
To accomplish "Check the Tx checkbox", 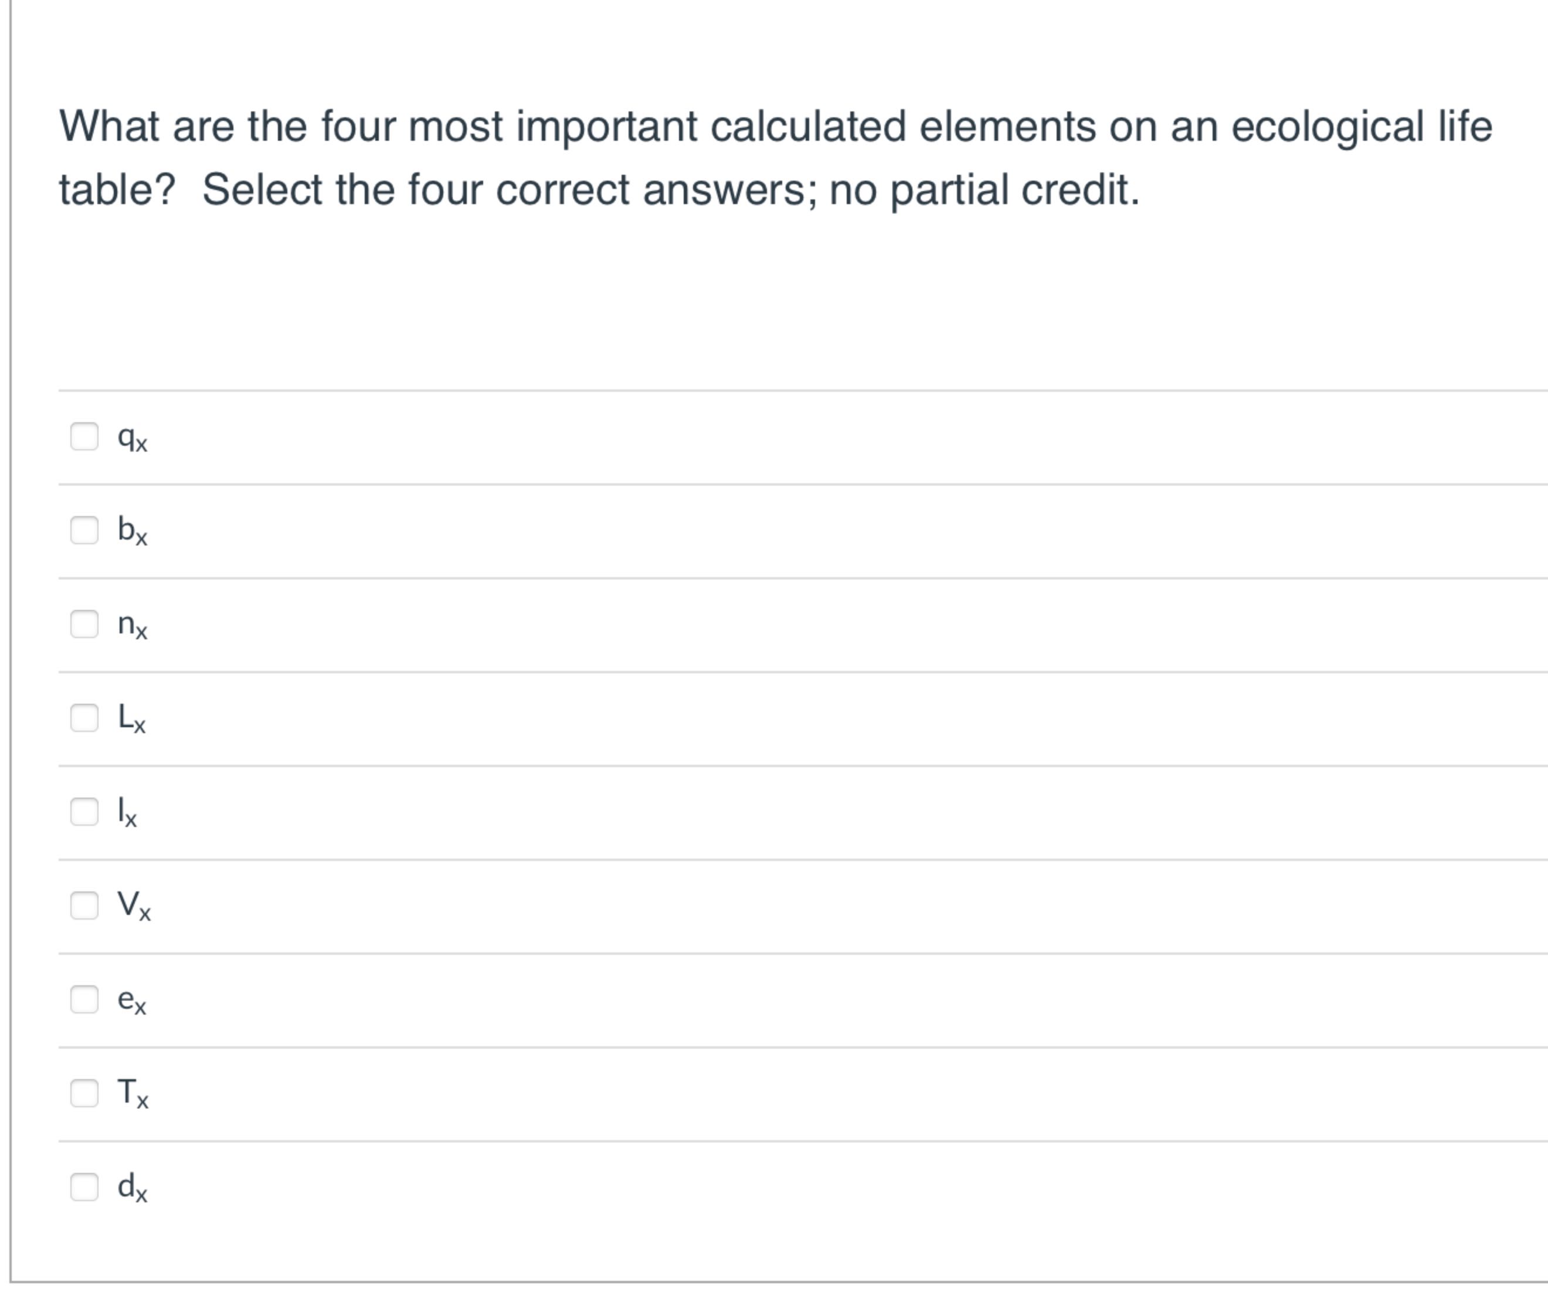I will (x=85, y=1094).
